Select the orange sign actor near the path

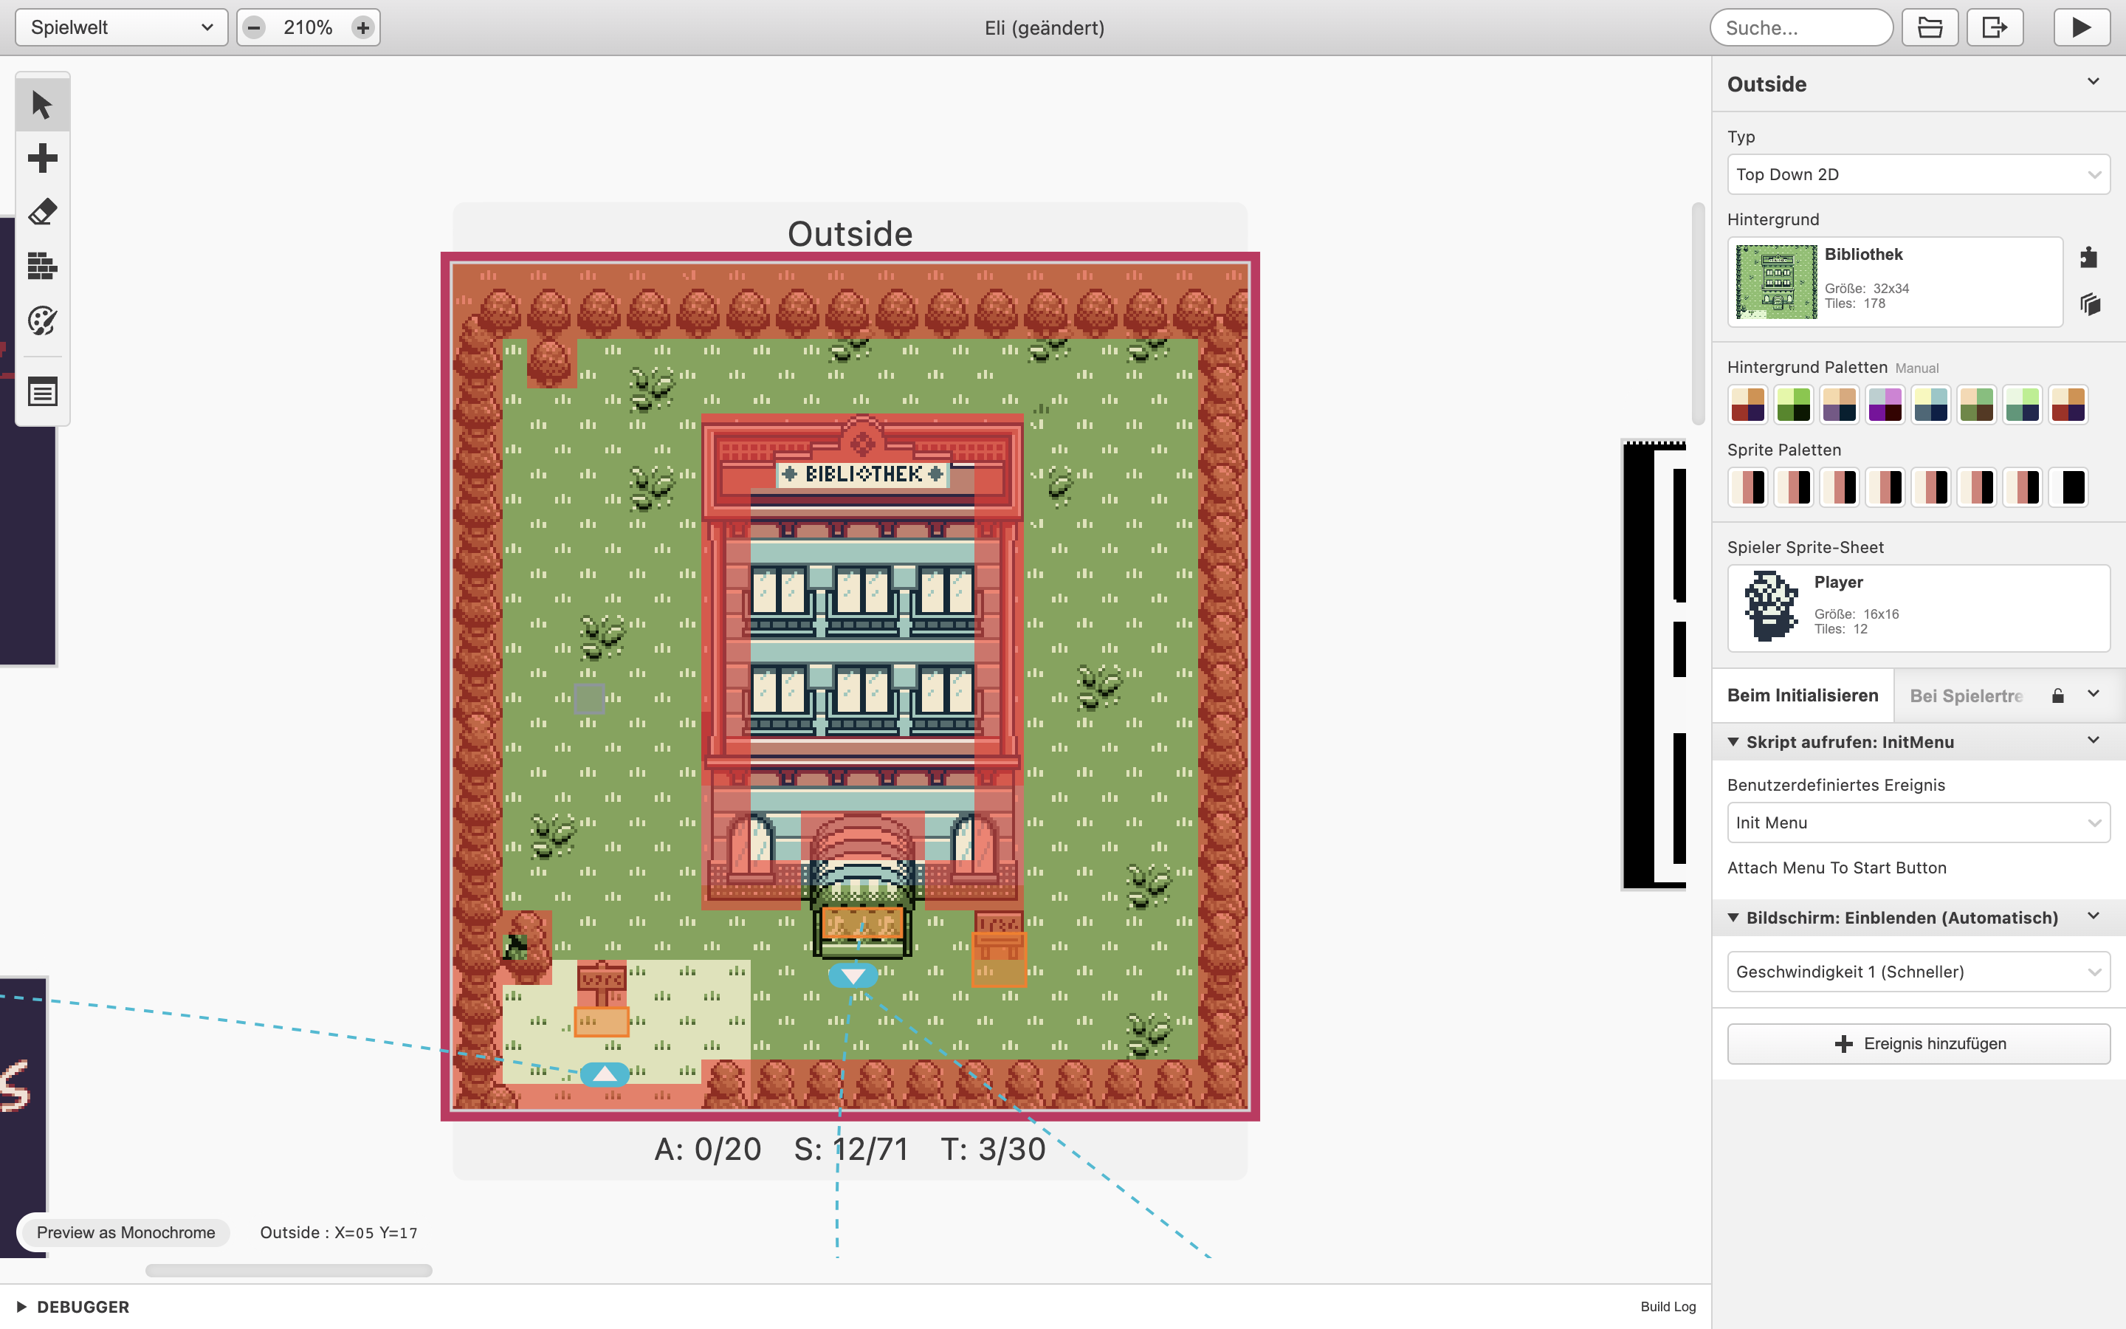click(x=602, y=1021)
